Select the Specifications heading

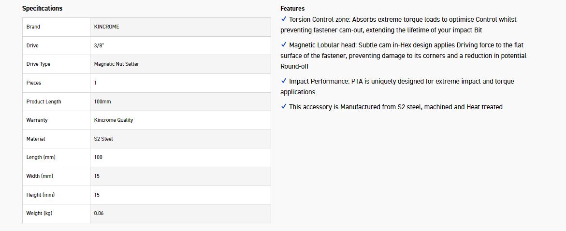[x=42, y=8]
